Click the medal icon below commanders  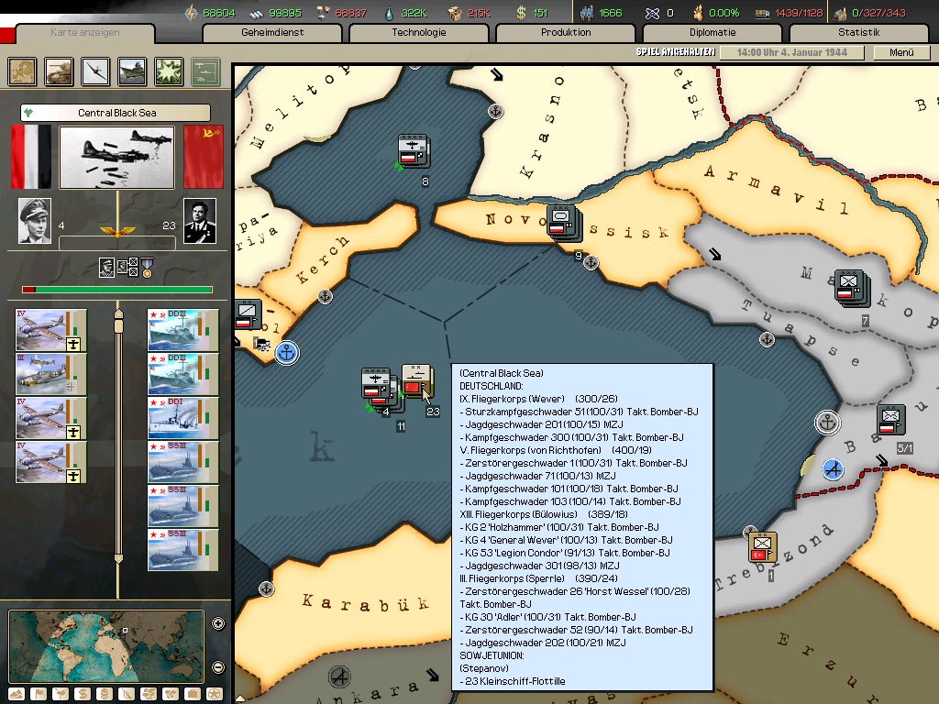pos(148,267)
